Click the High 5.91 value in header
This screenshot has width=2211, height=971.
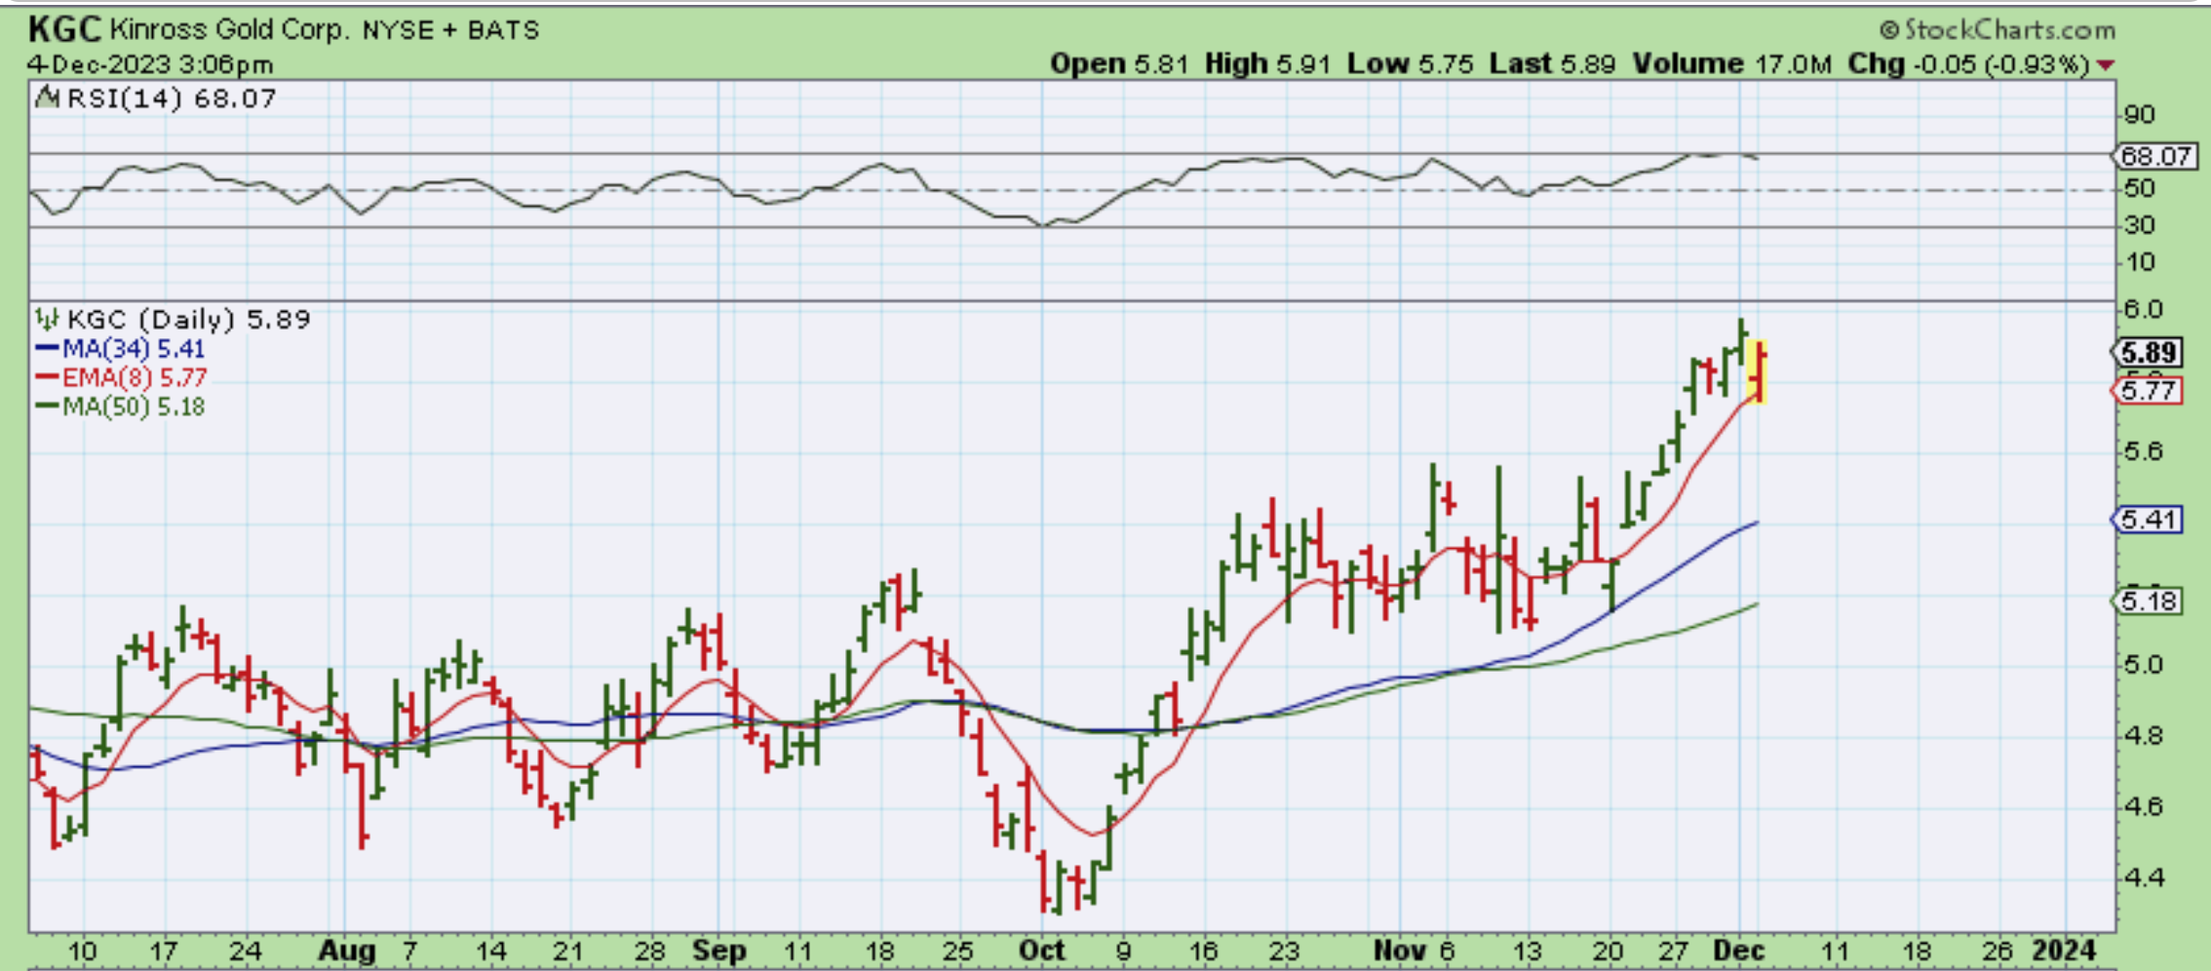pyautogui.click(x=1267, y=64)
